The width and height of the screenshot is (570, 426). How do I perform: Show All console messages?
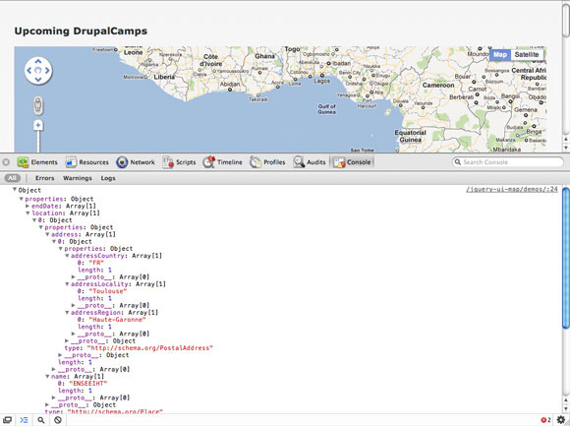click(x=12, y=178)
